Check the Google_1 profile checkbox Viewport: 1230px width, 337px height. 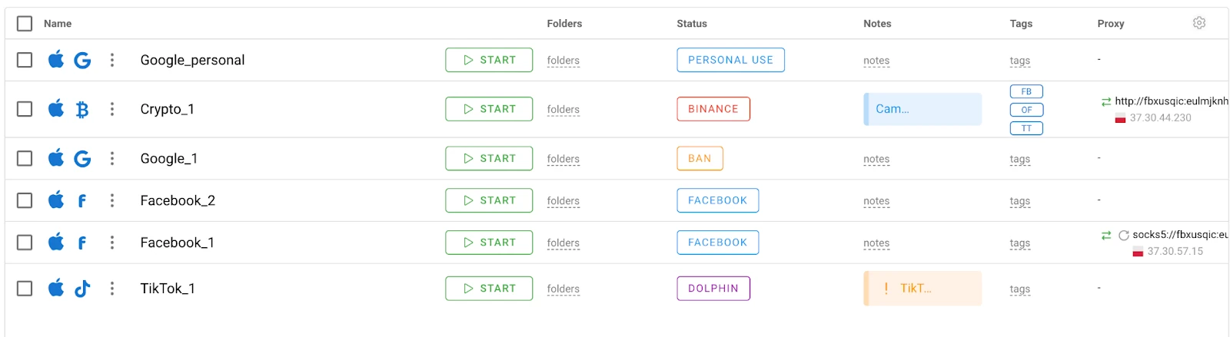pyautogui.click(x=25, y=158)
